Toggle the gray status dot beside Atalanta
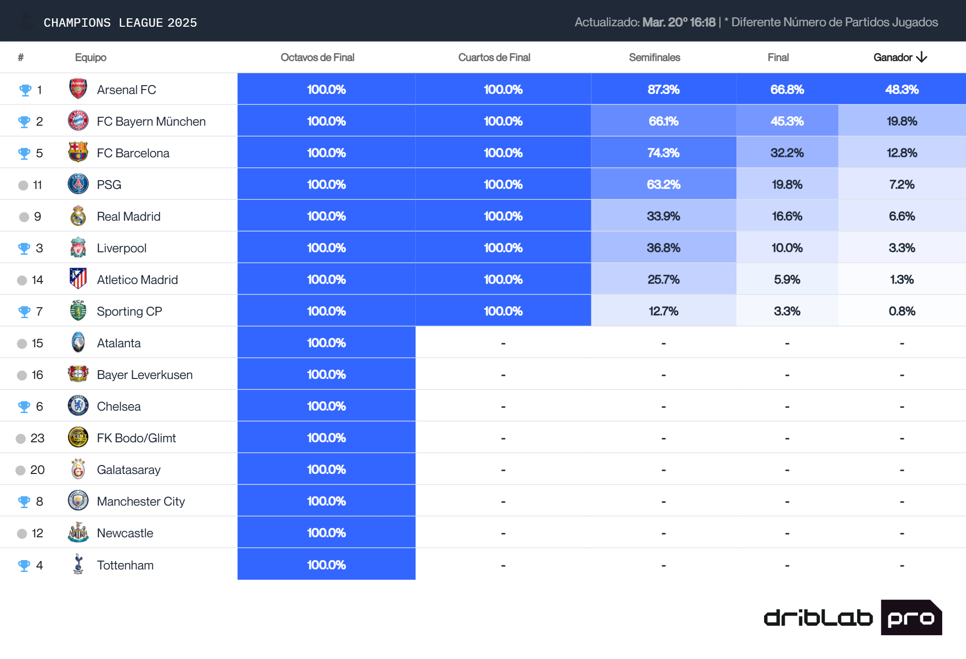 22,343
